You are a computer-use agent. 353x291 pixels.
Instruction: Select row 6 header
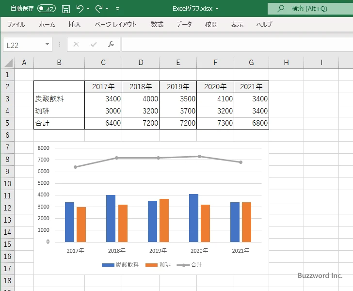[x=7, y=135]
